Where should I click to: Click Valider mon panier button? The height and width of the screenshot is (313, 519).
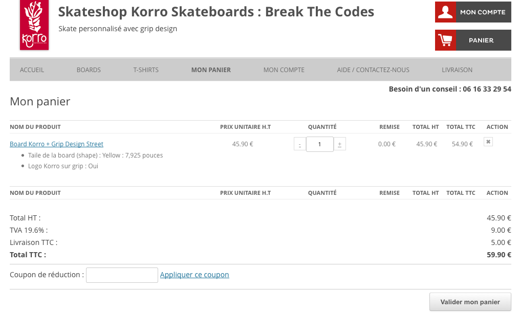(470, 302)
